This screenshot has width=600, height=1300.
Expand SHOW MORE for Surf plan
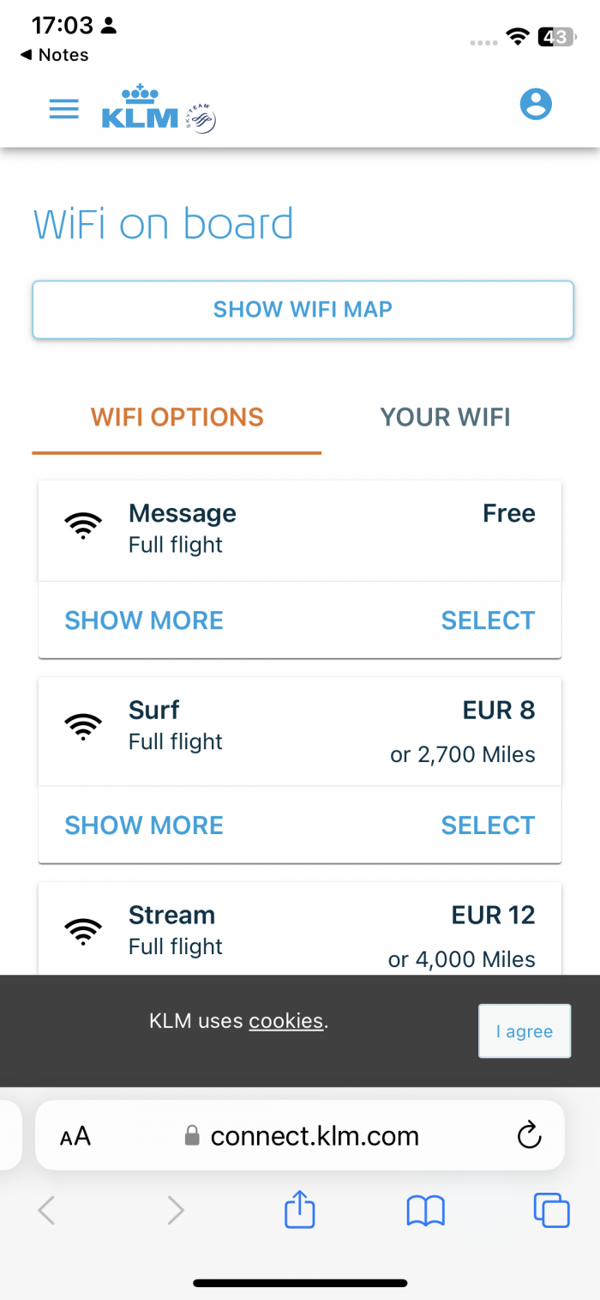click(144, 825)
